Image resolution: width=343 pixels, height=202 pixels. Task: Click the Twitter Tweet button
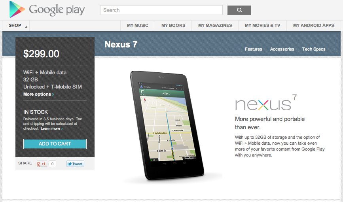(x=75, y=164)
